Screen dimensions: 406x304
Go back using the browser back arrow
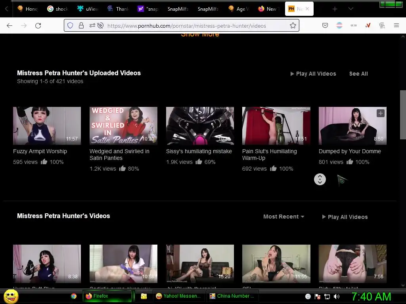[x=10, y=25]
